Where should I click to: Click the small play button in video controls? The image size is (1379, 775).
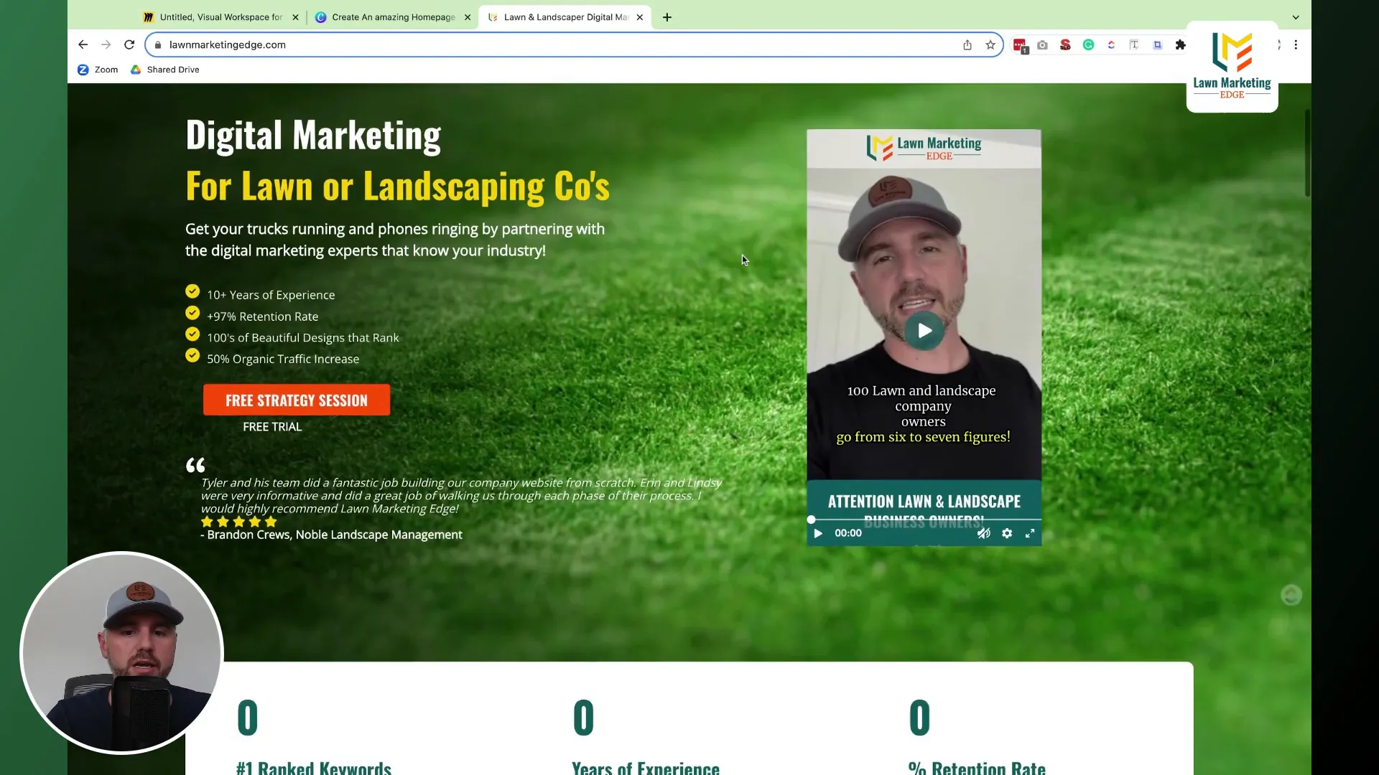(x=818, y=533)
